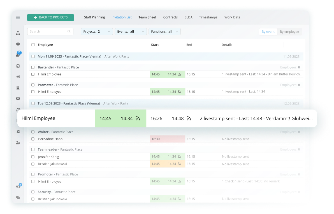Click the organization hierarchy sidebar icon
Screen dimensions: 334x214
[x=18, y=33]
